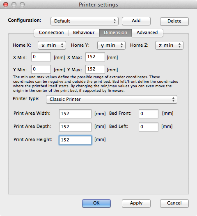The height and width of the screenshot is (216, 197).
Task: Switch to the Behaviour tab
Action: pyautogui.click(x=84, y=33)
